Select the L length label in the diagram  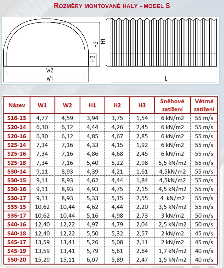pos(166,79)
